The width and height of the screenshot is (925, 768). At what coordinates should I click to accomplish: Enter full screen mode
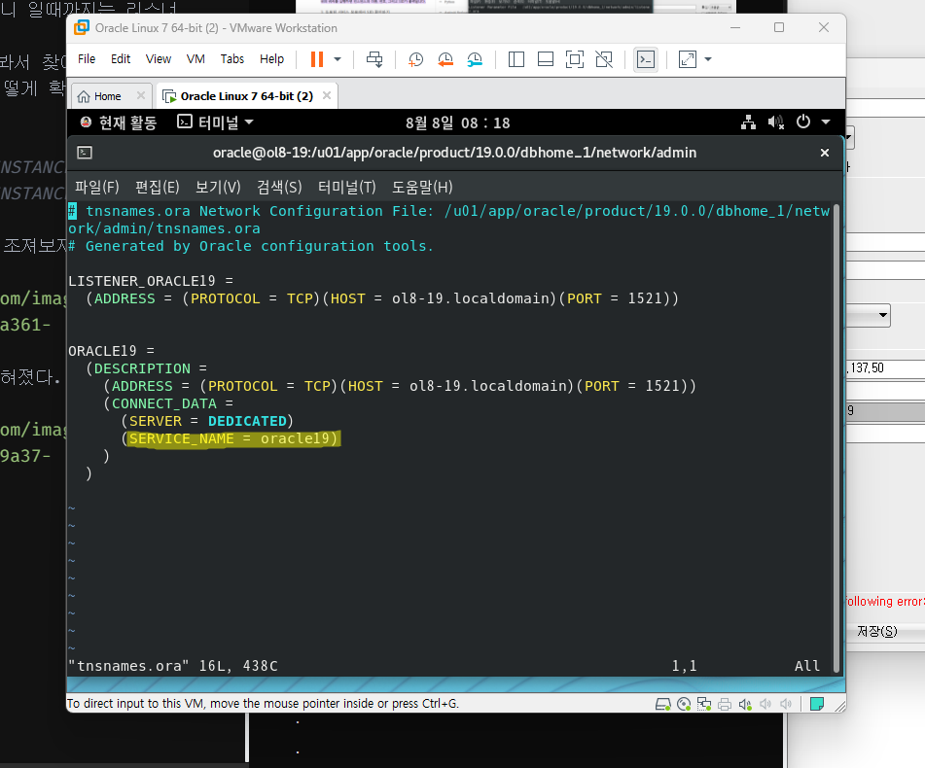pyautogui.click(x=575, y=59)
